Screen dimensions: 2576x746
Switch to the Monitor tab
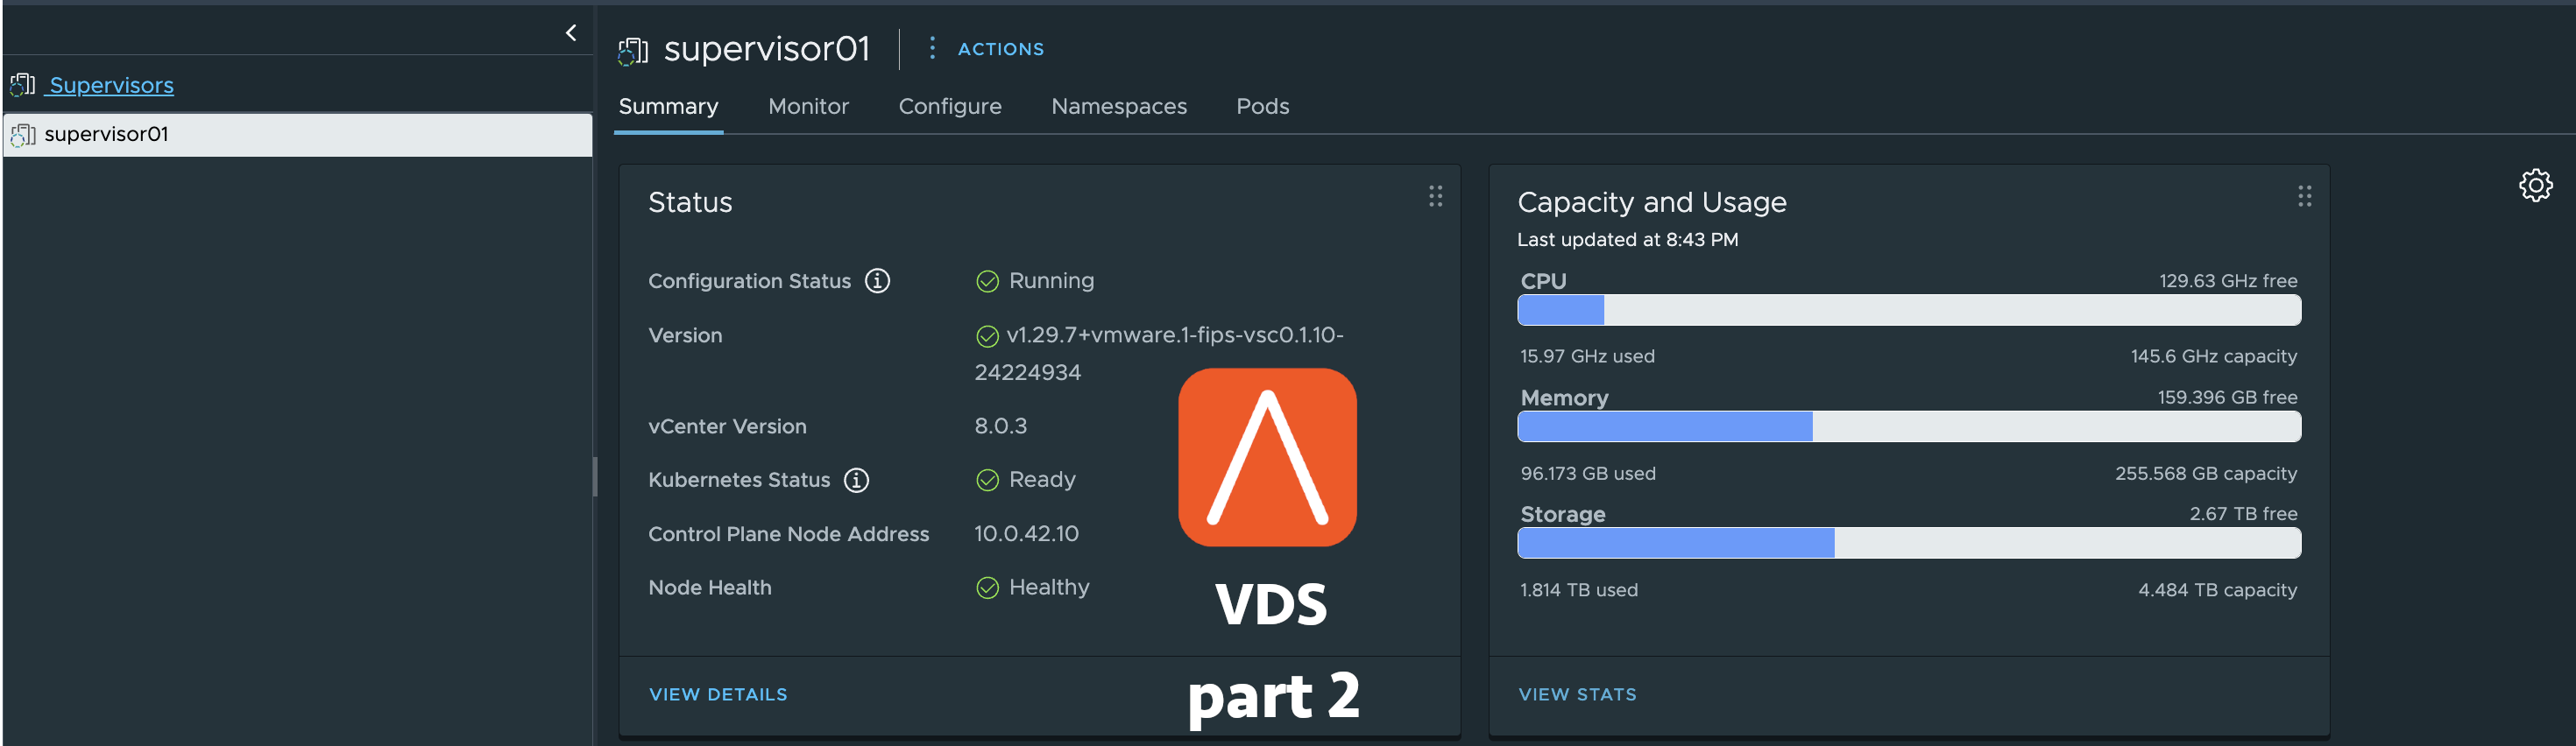click(808, 107)
